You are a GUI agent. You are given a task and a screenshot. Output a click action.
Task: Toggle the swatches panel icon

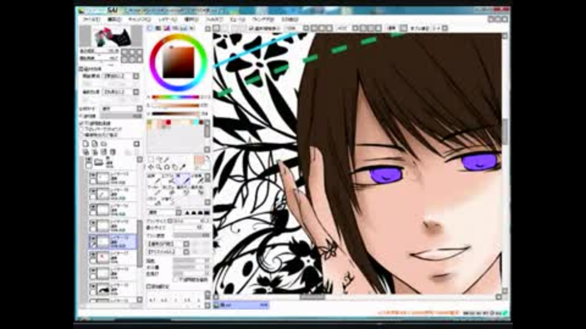[184, 29]
